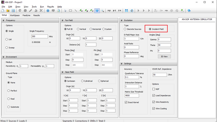The width and height of the screenshot is (217, 122).
Task: Click the Permittivity input field
Action: coord(24,66)
